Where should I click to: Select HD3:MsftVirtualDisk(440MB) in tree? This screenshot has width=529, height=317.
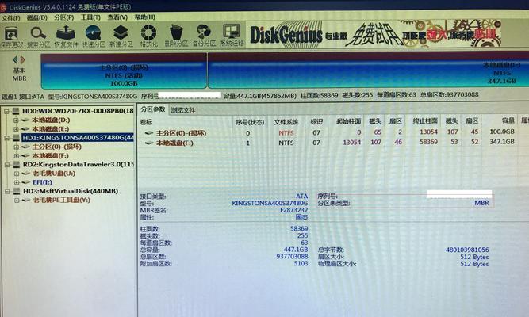[71, 191]
